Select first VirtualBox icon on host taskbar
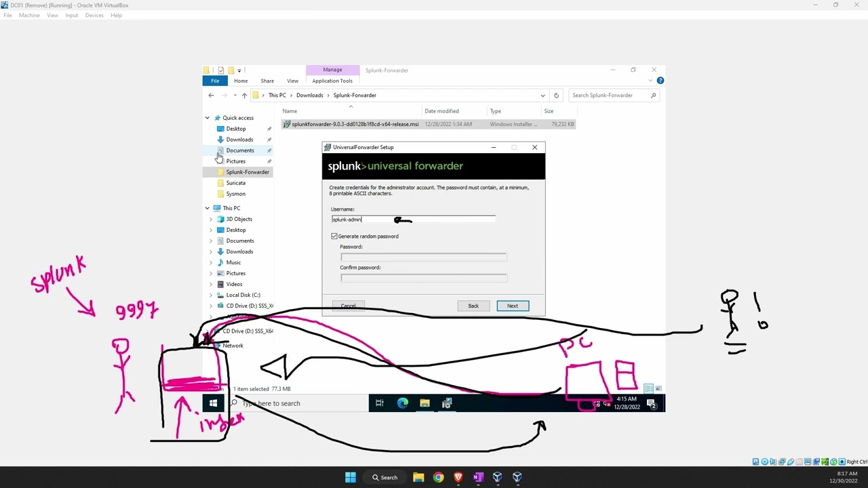 click(498, 477)
